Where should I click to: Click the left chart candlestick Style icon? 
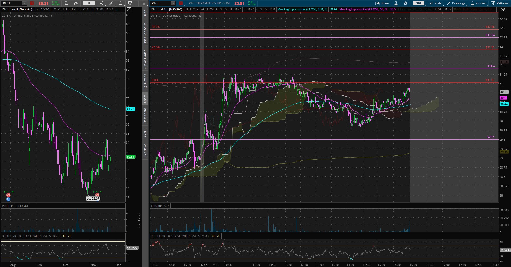(x=102, y=3)
